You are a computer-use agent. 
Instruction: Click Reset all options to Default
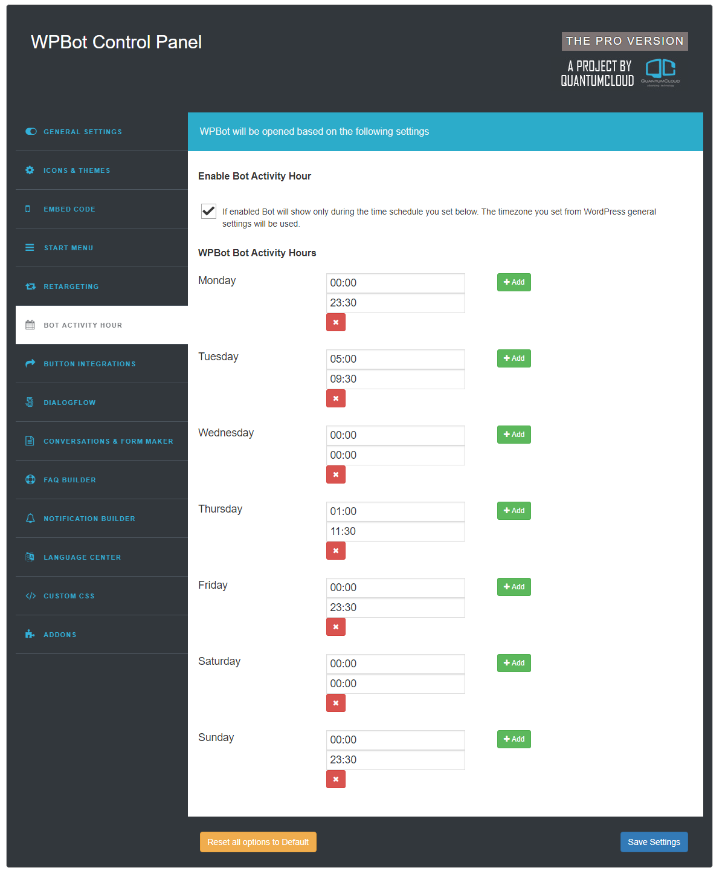click(258, 842)
